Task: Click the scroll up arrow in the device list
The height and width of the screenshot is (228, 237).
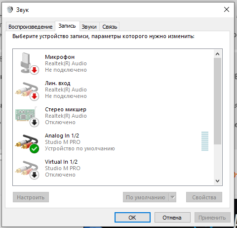Action: tap(217, 54)
